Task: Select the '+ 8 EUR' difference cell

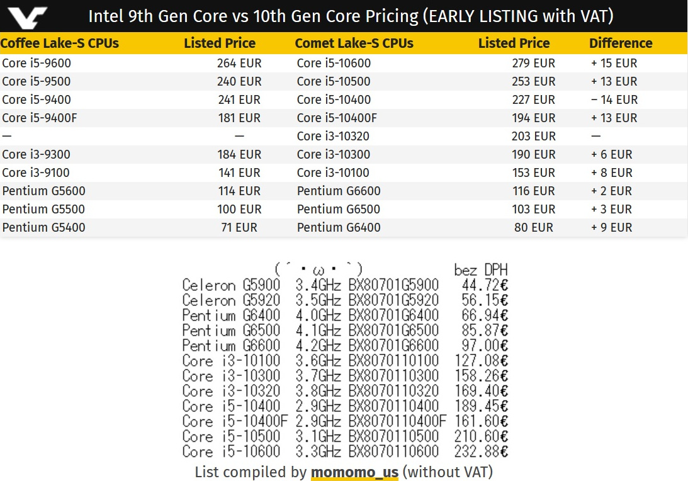Action: point(612,173)
